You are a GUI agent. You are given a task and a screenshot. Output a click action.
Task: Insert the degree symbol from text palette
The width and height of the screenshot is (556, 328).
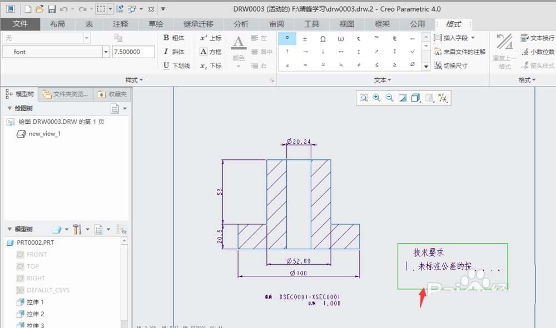click(x=287, y=38)
